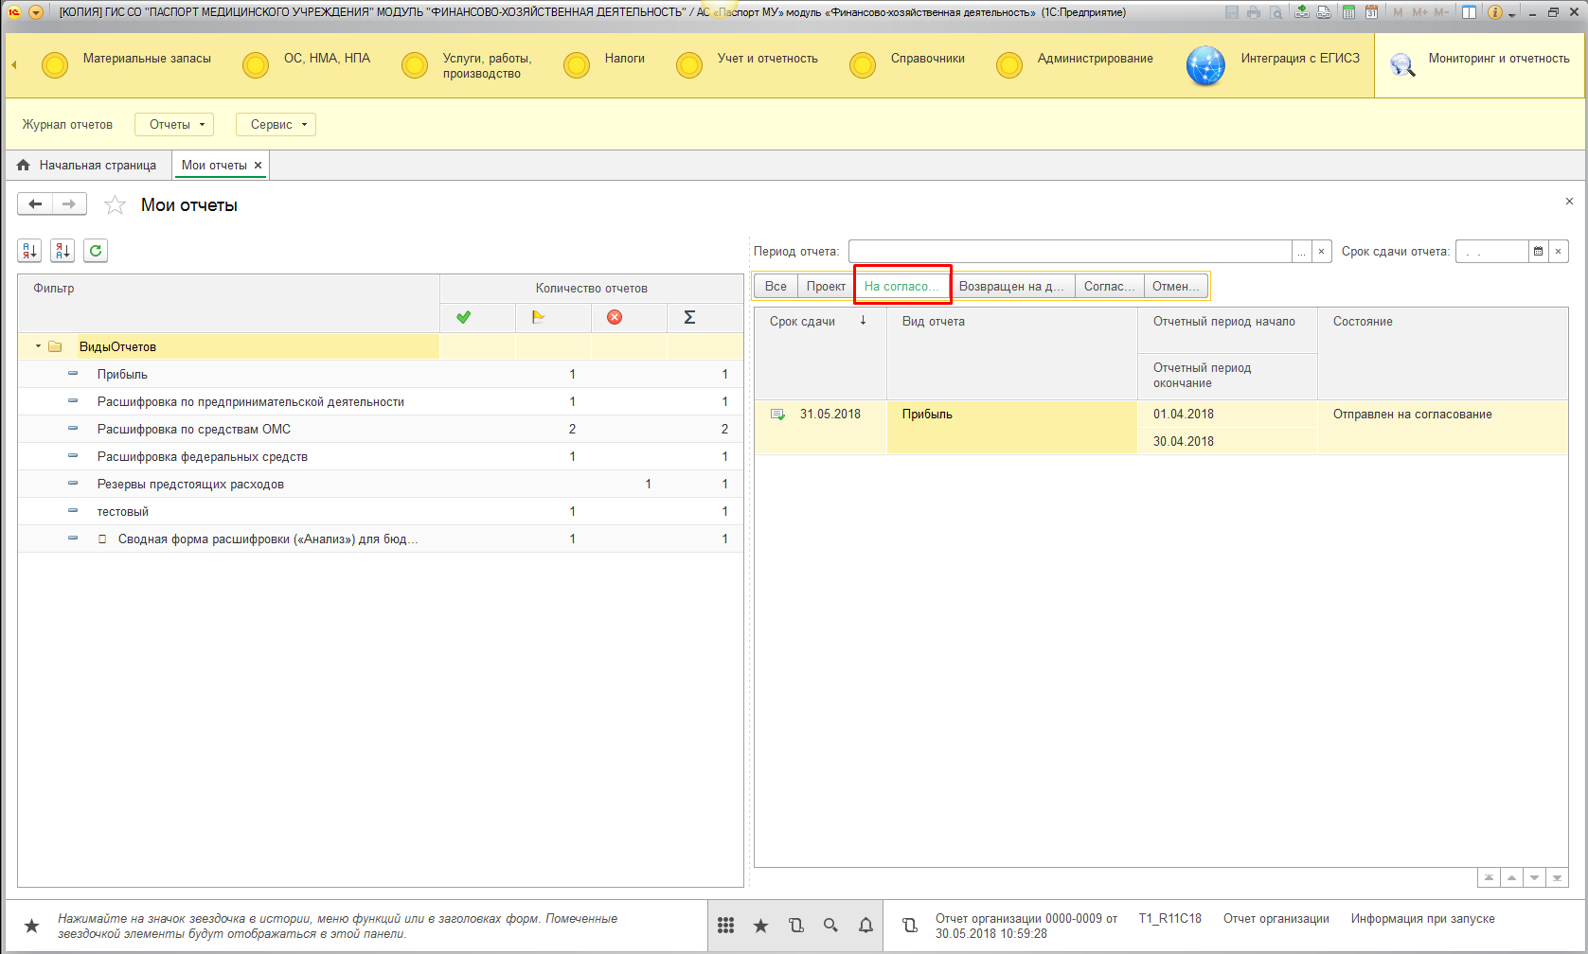The width and height of the screenshot is (1588, 954).
Task: Select the Возвращен на д... tab
Action: tap(1011, 287)
